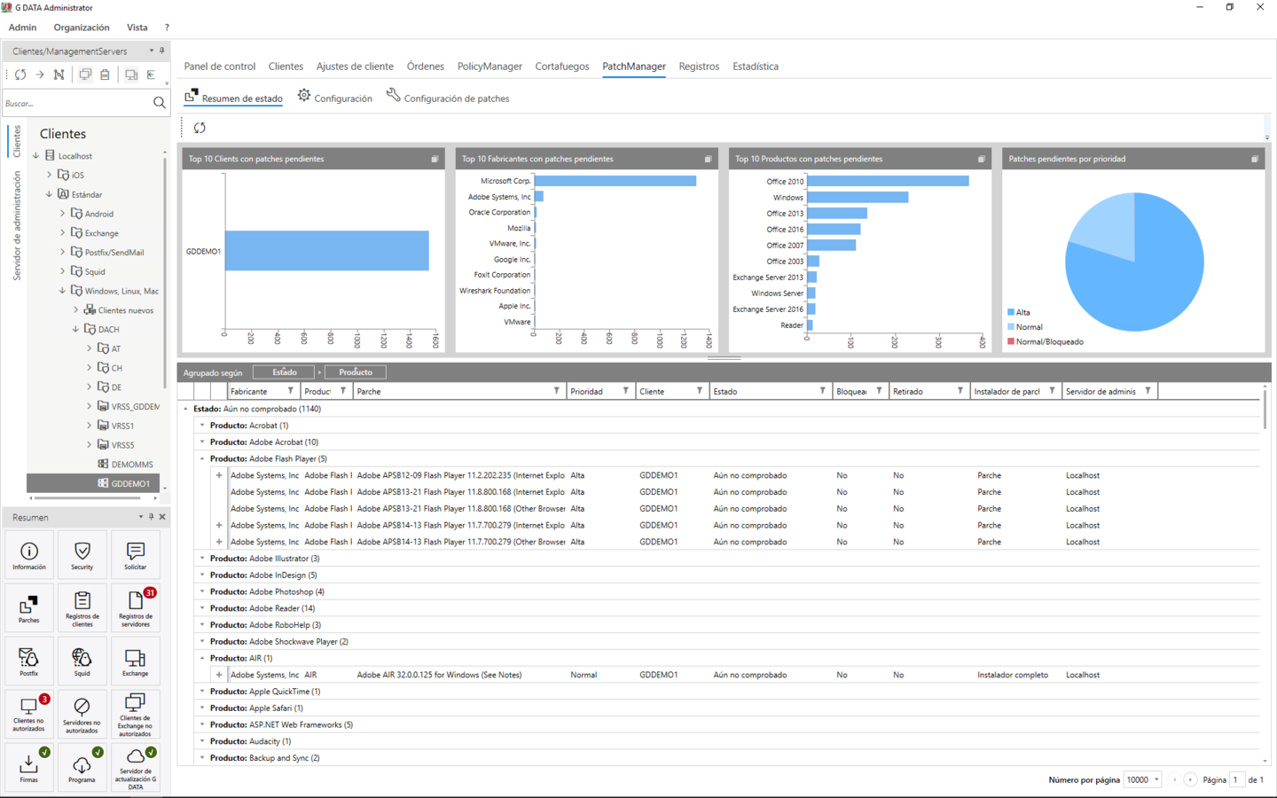Expand Producto: Adobe Reader (14) group

click(x=202, y=608)
